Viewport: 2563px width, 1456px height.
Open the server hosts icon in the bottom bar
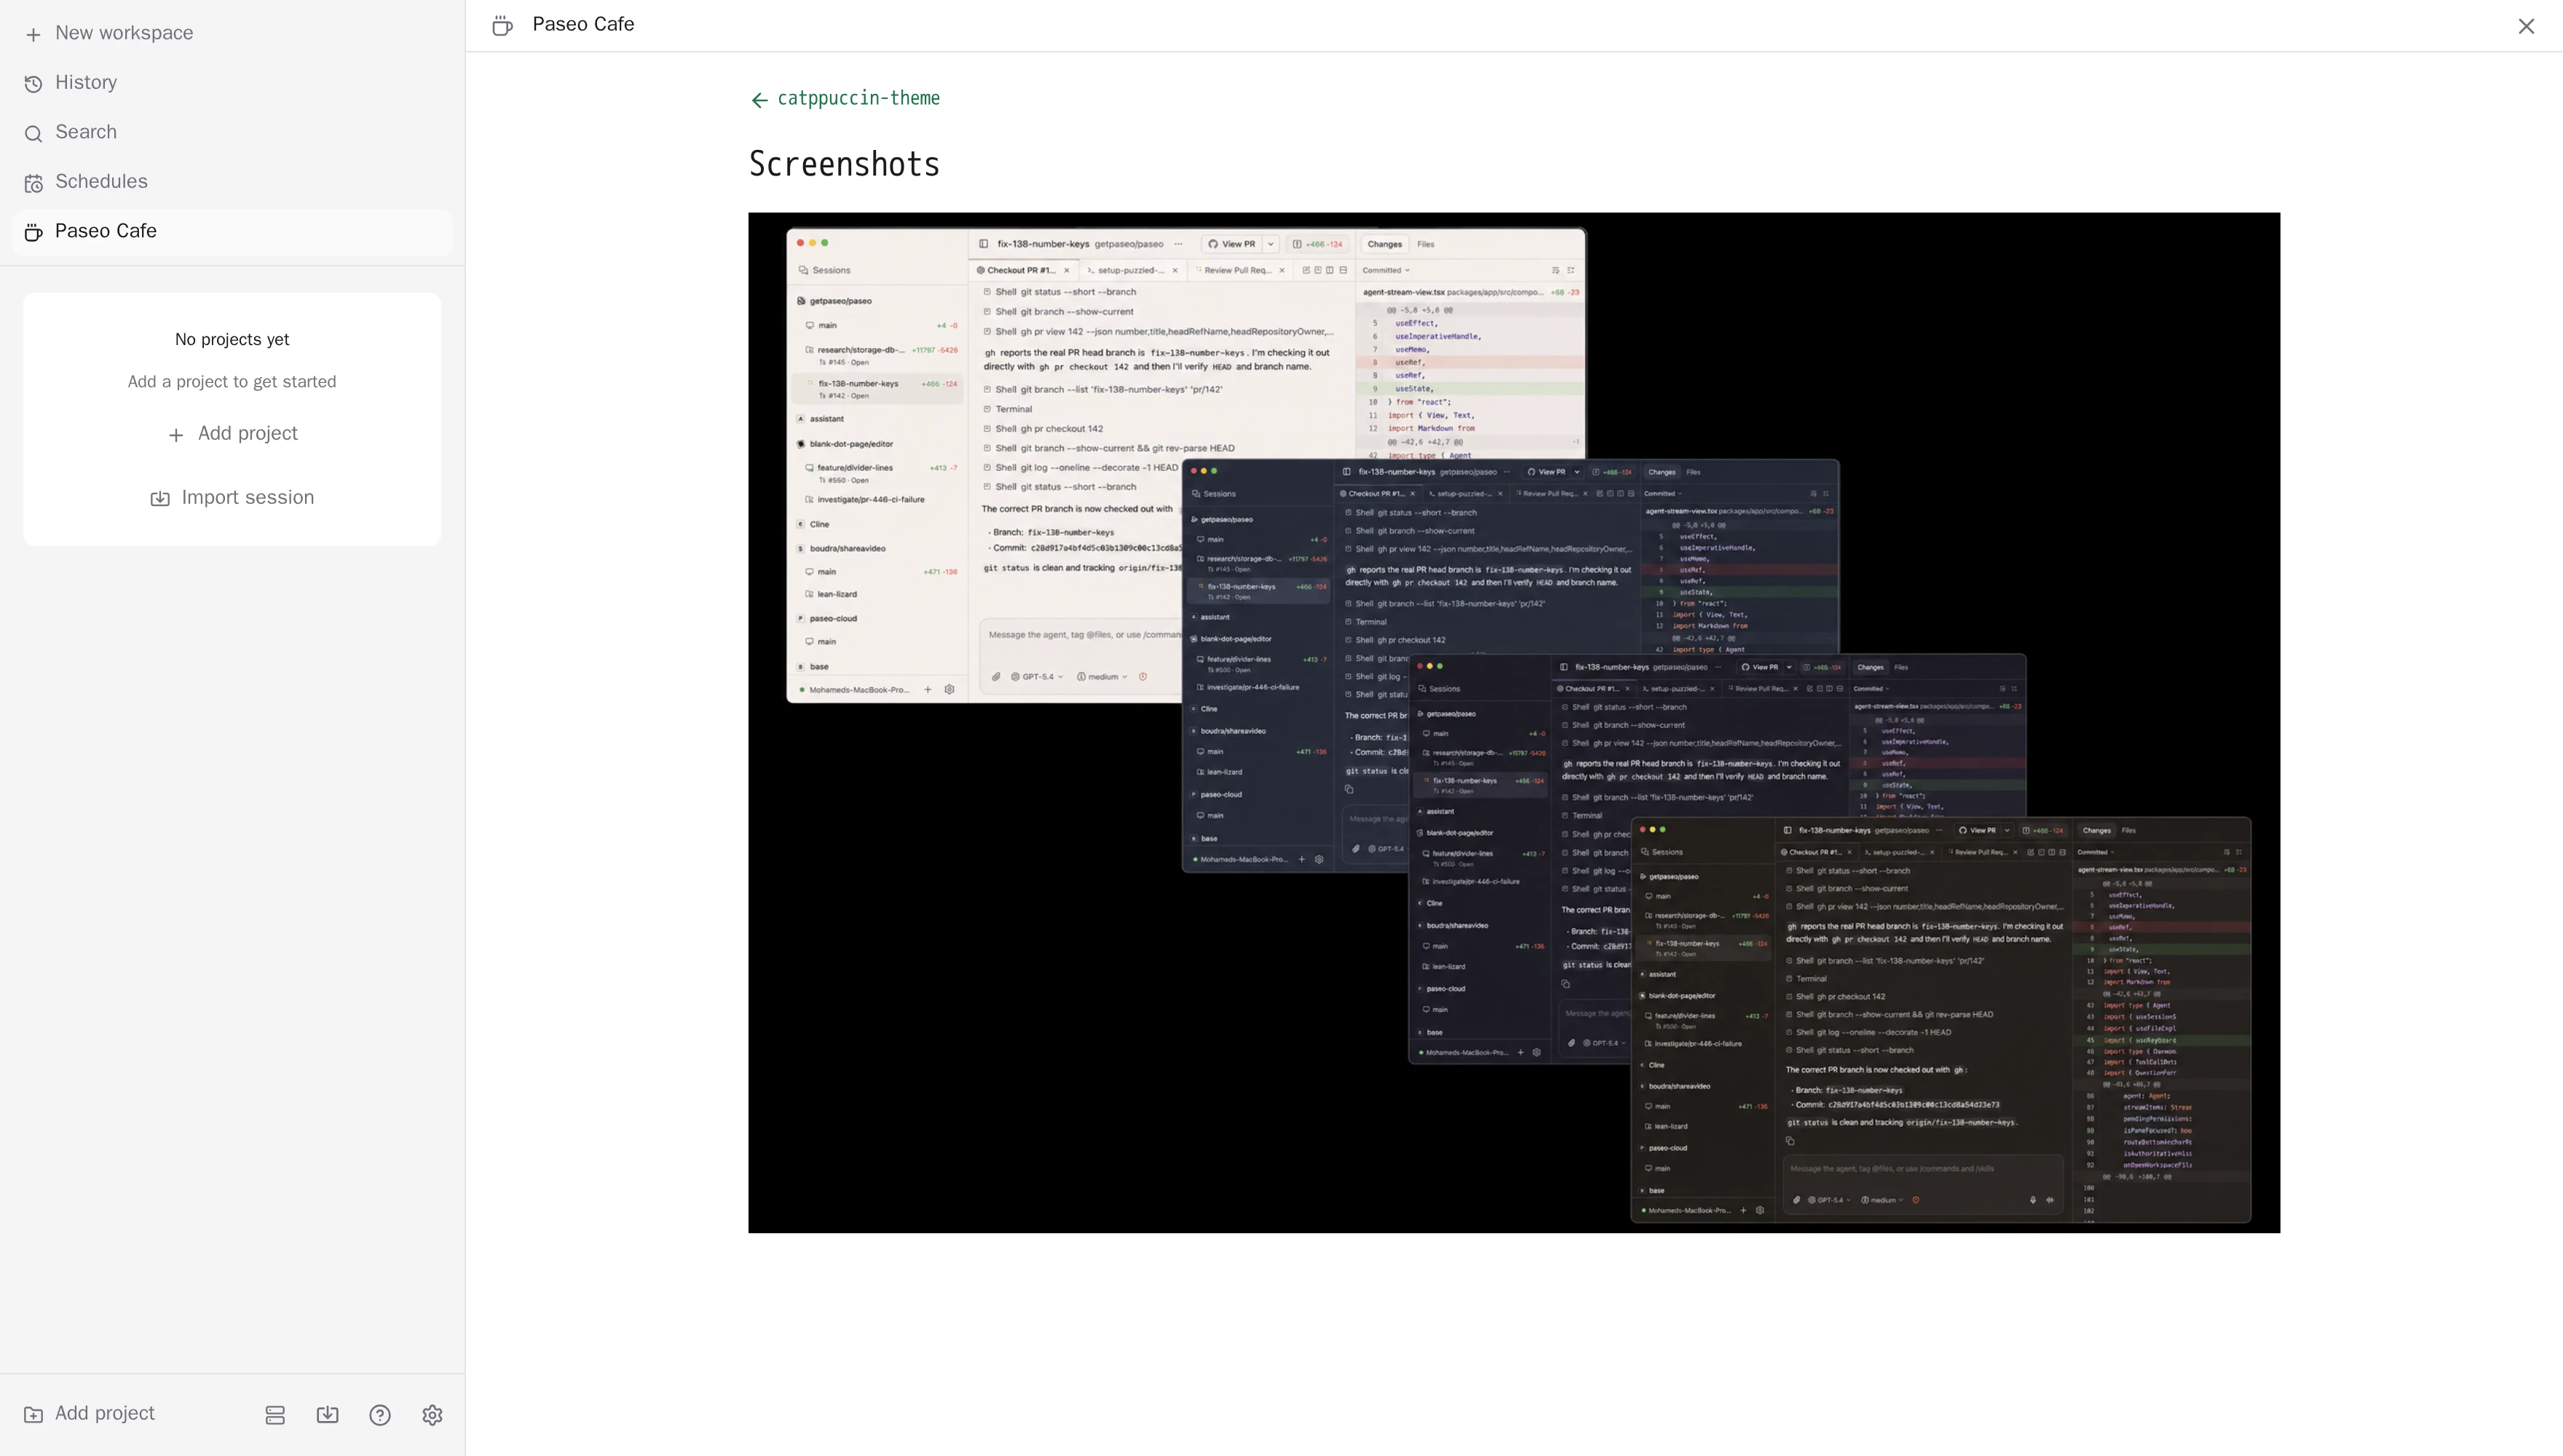(275, 1415)
